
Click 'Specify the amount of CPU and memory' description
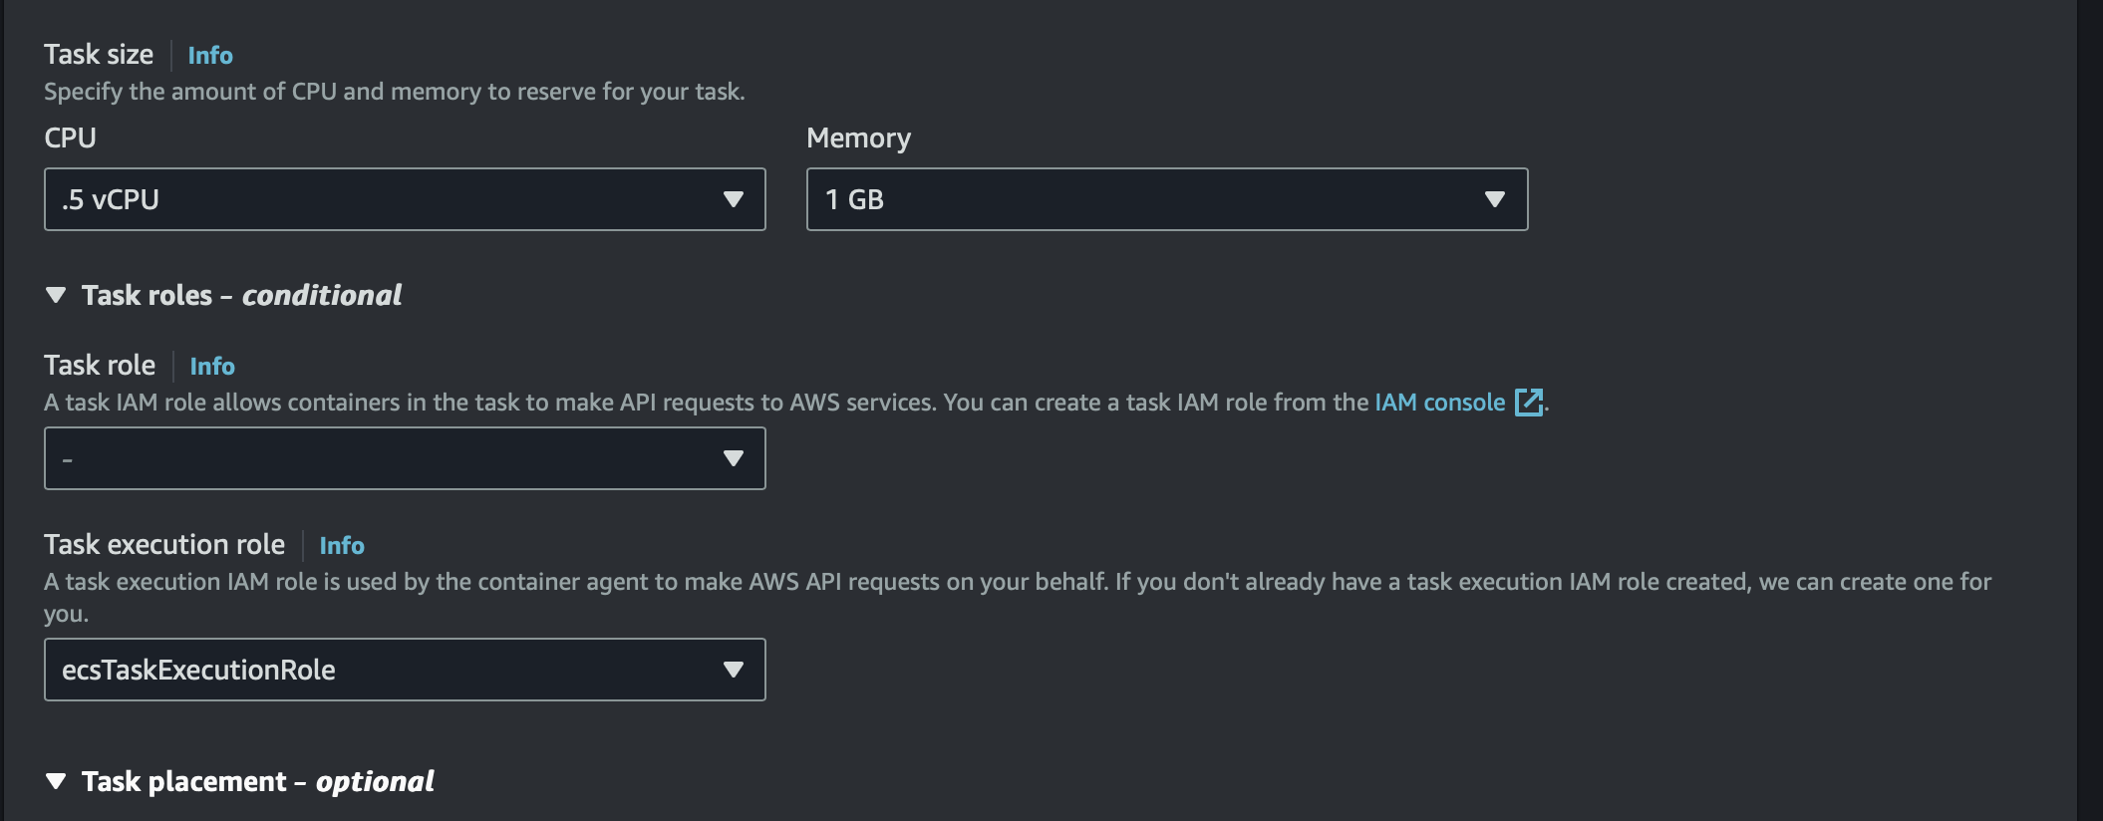[395, 92]
